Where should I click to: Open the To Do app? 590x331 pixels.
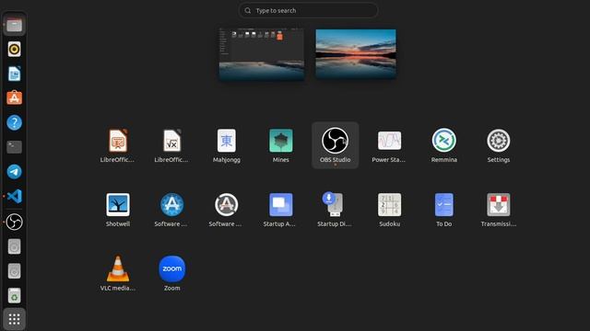point(444,210)
